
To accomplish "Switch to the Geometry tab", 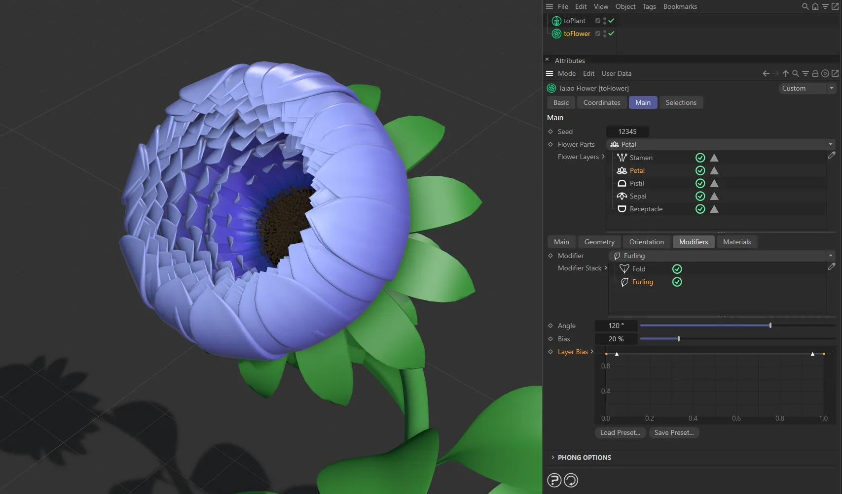I will 599,242.
